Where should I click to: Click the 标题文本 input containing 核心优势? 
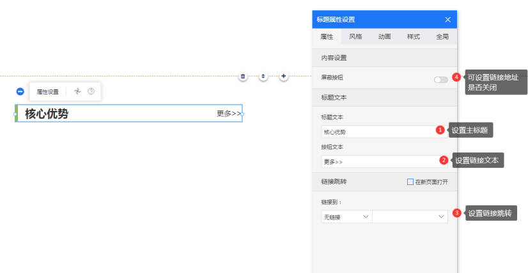385,132
